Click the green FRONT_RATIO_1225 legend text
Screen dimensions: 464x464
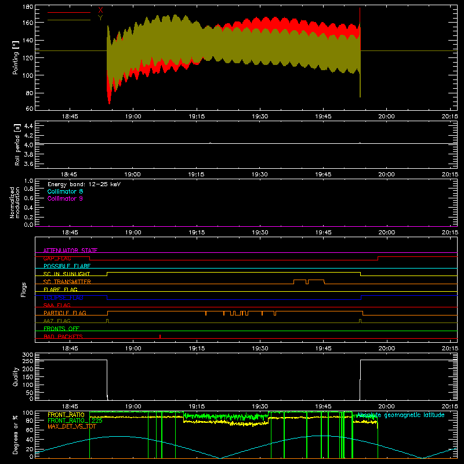tap(75, 420)
